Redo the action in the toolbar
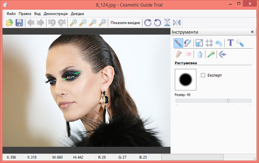Viewport: 259px width, 163px height. tap(62, 22)
